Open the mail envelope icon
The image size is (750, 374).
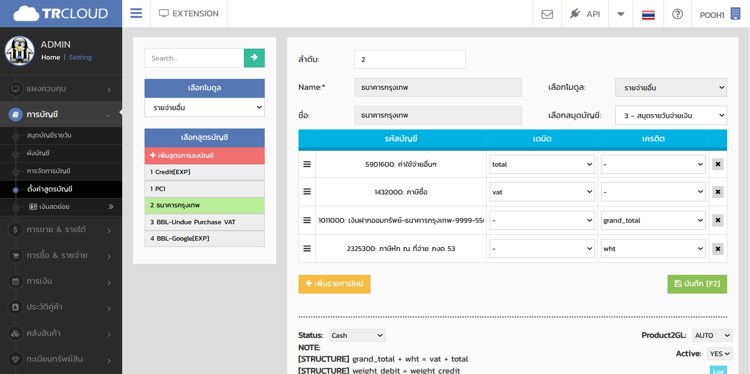click(x=547, y=14)
